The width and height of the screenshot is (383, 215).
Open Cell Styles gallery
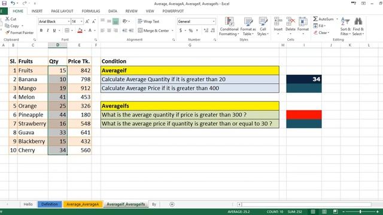(263, 26)
